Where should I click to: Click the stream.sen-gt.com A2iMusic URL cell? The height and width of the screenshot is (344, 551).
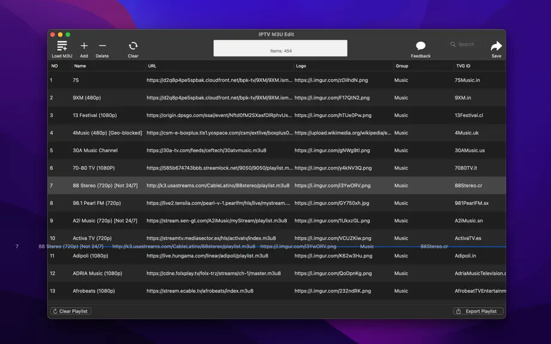[x=217, y=220]
